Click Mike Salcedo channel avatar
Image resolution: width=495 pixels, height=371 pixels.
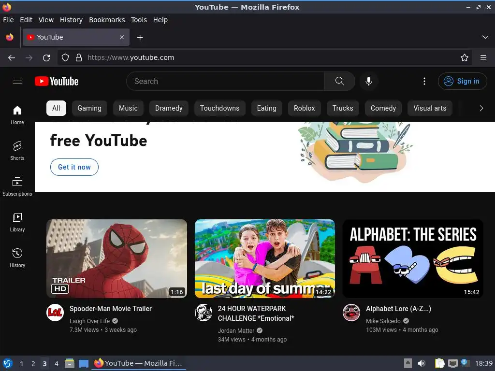[352, 313]
